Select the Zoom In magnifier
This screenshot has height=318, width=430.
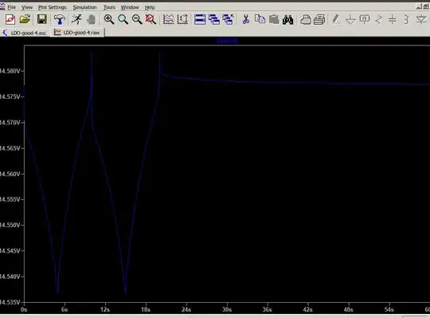click(109, 19)
